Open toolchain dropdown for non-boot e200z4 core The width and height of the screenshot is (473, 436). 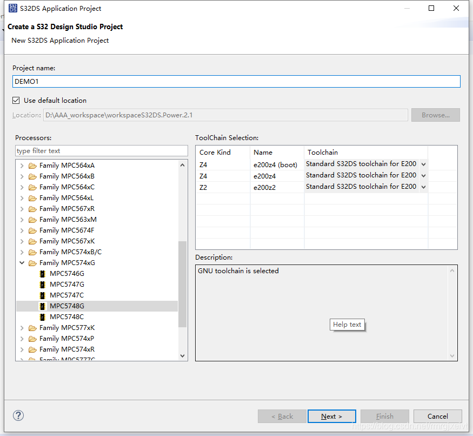pyautogui.click(x=423, y=175)
